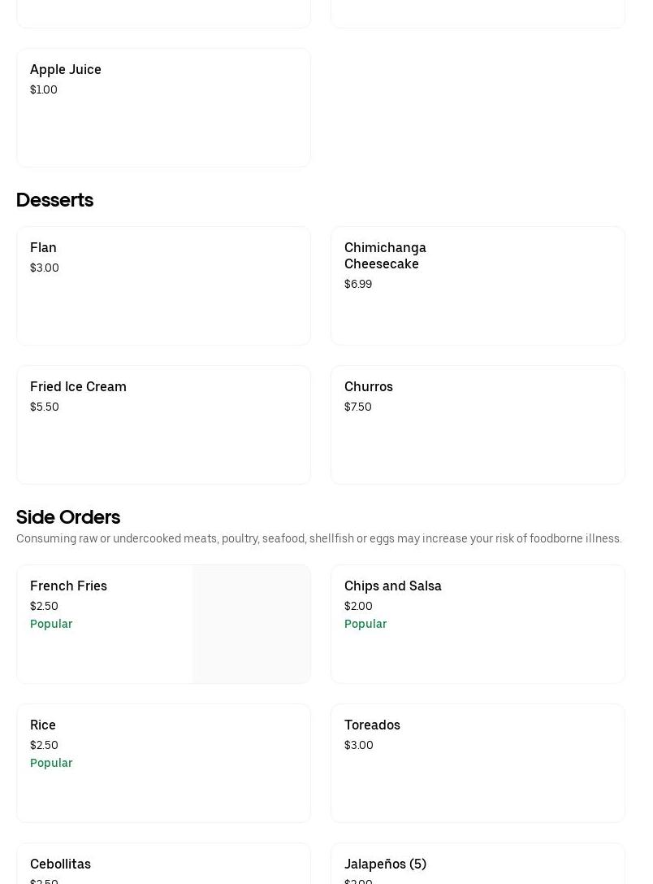Open the Chips and Salsa item
The image size is (653, 884).
point(478,624)
